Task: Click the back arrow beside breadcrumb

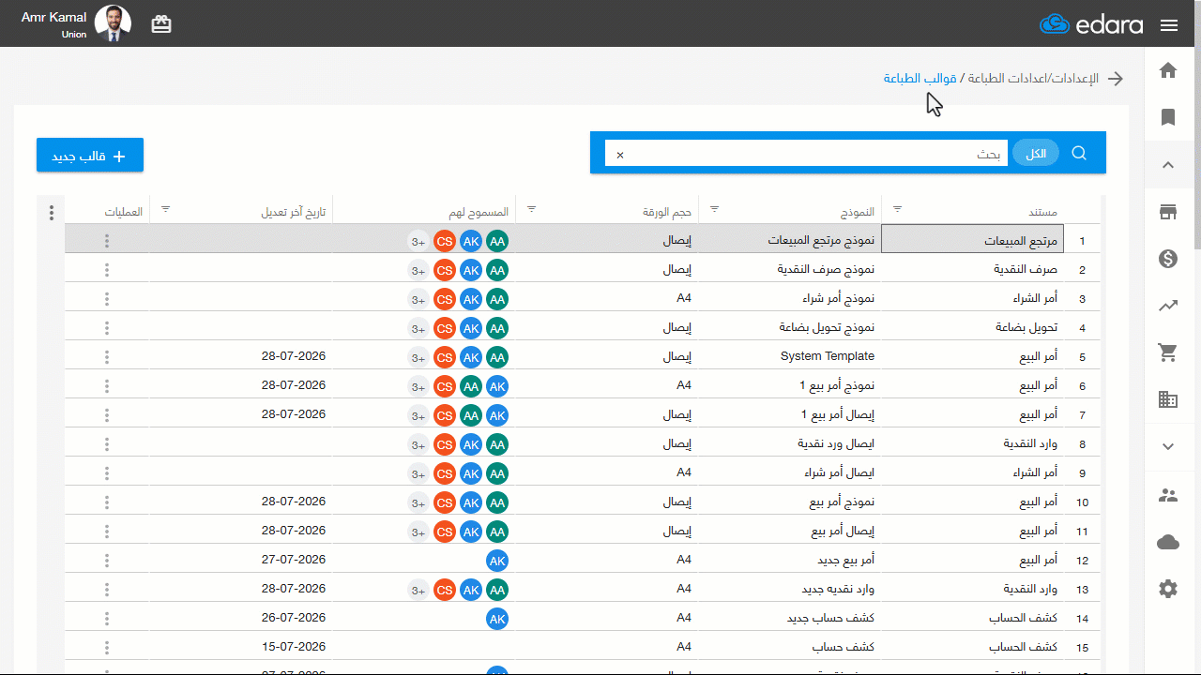Action: pyautogui.click(x=1116, y=79)
